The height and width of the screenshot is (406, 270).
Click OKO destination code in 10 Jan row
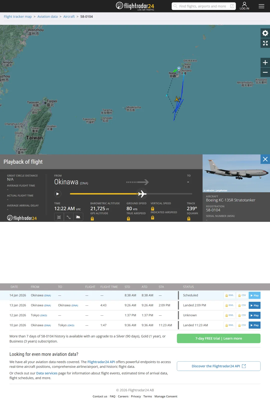coord(71,325)
